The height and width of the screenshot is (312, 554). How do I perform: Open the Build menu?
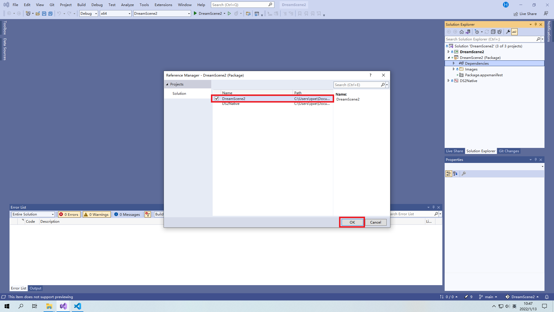(81, 5)
